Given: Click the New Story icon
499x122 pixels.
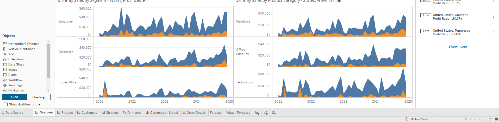Looking at the screenshot, I should tap(274, 113).
